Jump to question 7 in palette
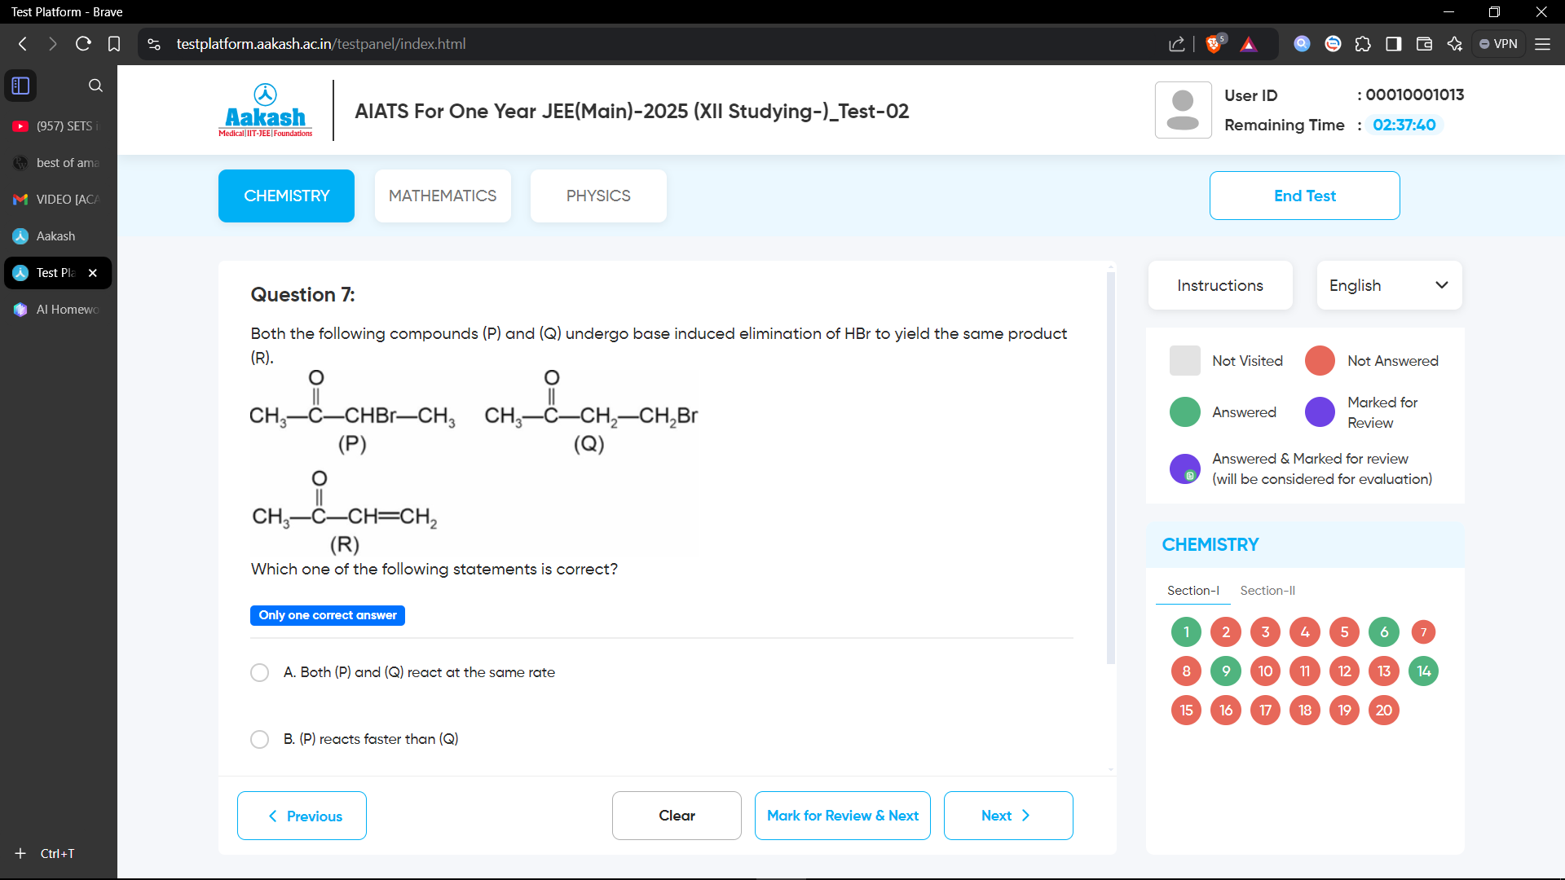 (x=1423, y=631)
